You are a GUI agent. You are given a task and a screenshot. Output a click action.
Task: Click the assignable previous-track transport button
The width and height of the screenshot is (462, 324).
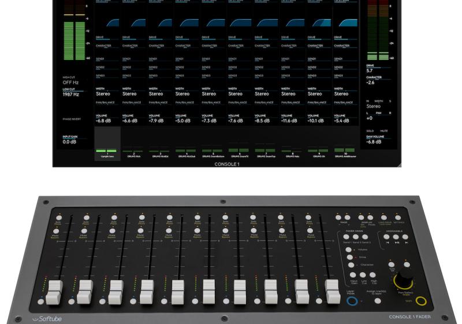click(x=386, y=237)
